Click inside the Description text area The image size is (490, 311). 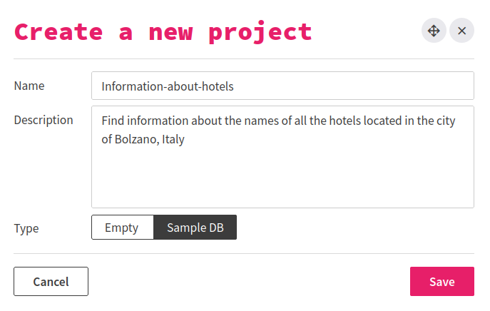(282, 157)
